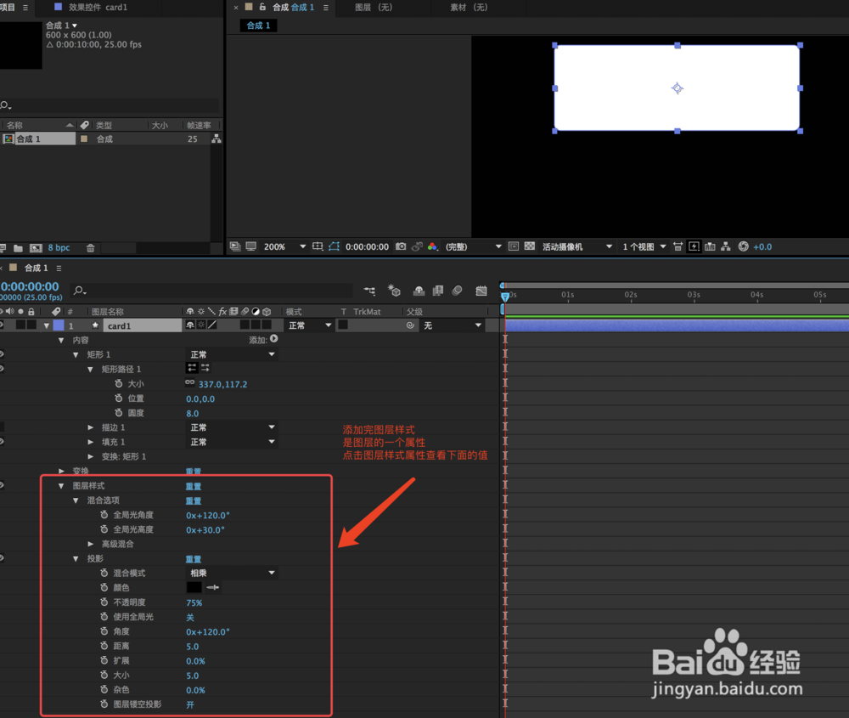Toggle stopwatch for 距离 property
849x718 pixels.
point(104,646)
